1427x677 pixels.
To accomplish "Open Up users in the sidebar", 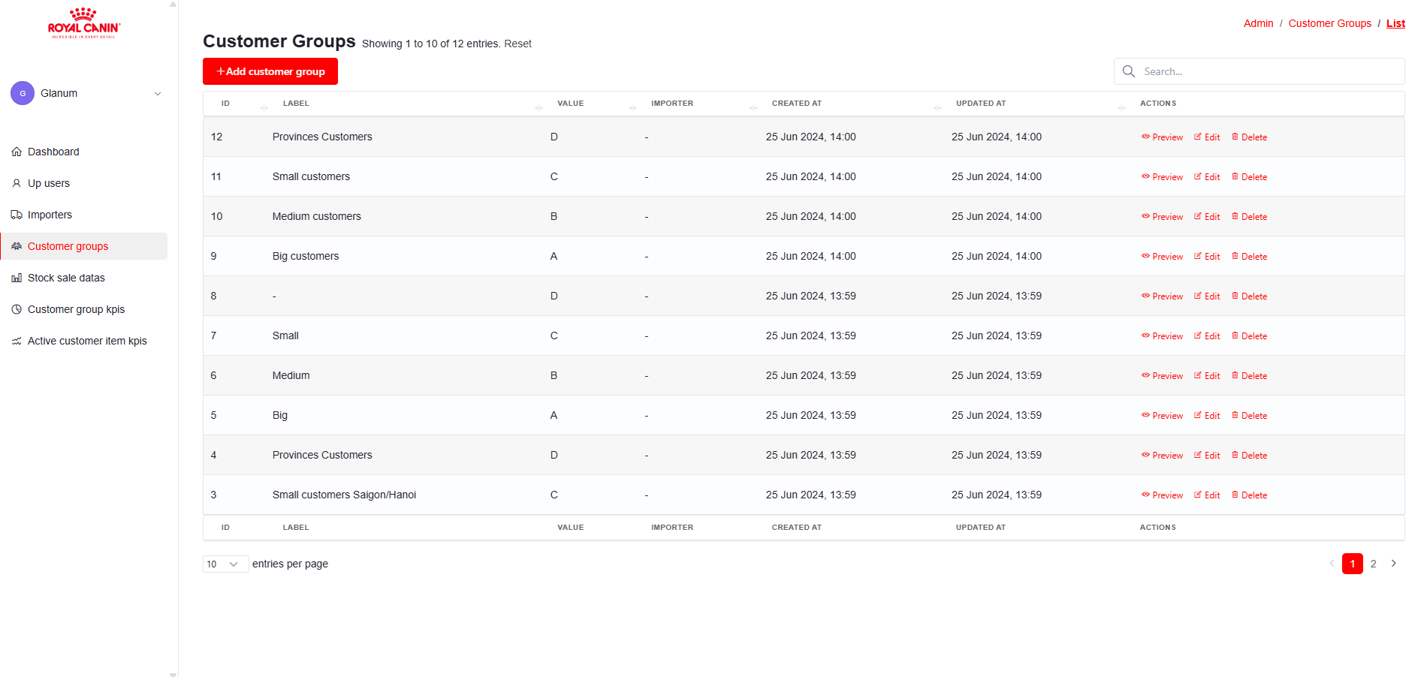I will click(48, 183).
